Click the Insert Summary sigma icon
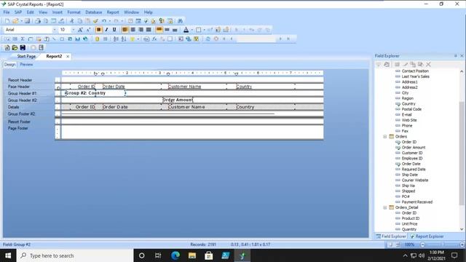Viewport: 466px width, 262px height. point(23,39)
